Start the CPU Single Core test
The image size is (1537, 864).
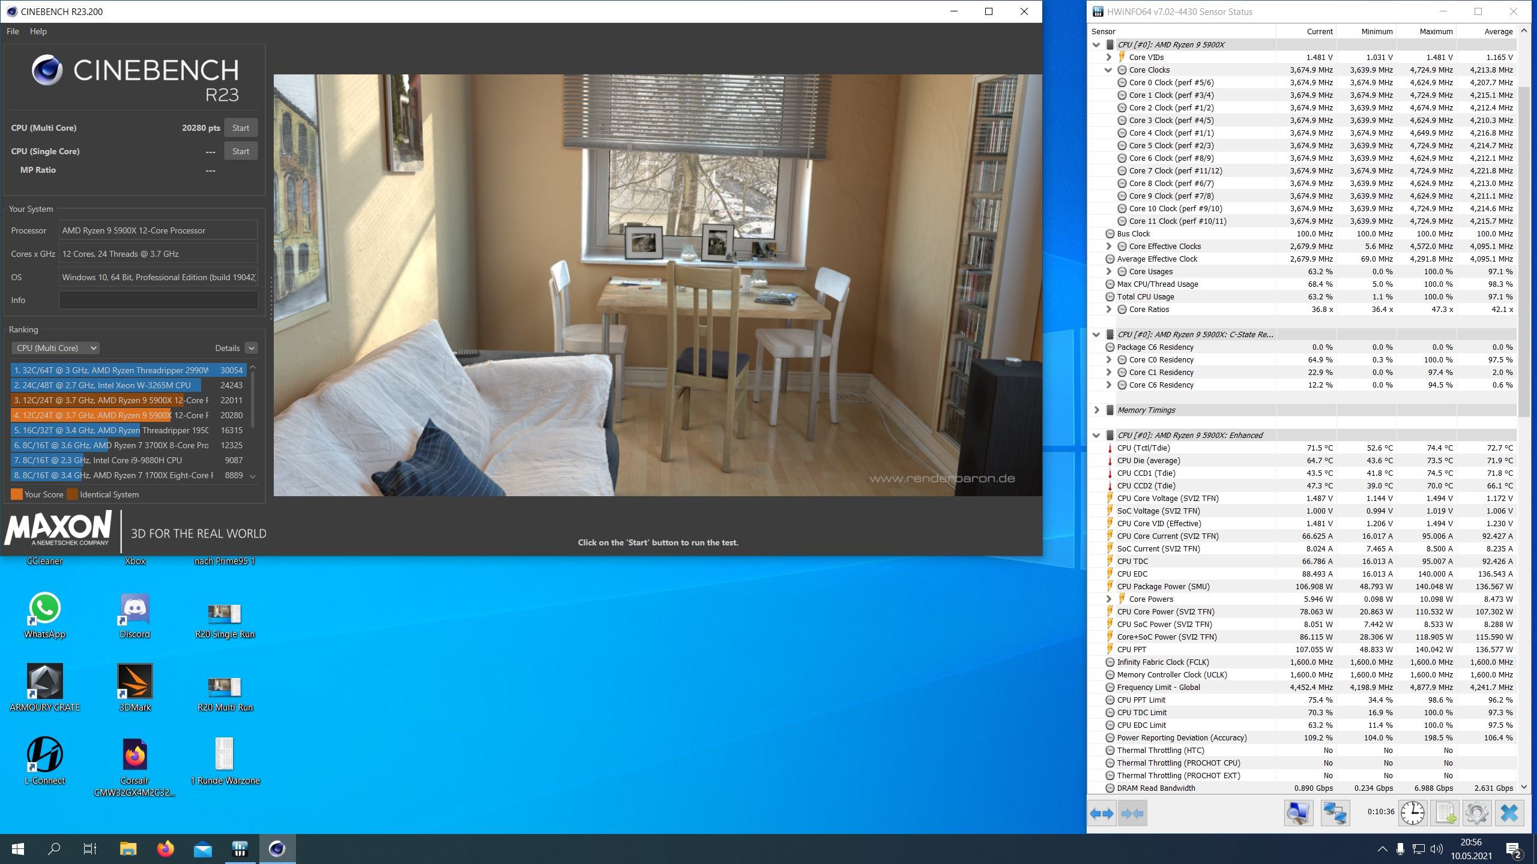pyautogui.click(x=241, y=151)
